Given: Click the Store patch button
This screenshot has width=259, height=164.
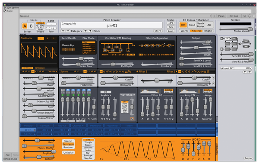Looking at the screenshot, I should [158, 31].
